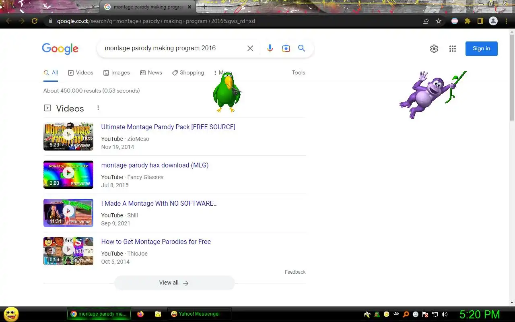Switch to the News results tab
This screenshot has width=515, height=322.
pos(151,73)
